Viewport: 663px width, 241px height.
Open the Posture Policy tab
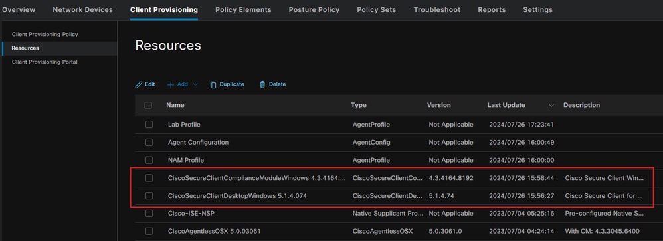(x=314, y=9)
